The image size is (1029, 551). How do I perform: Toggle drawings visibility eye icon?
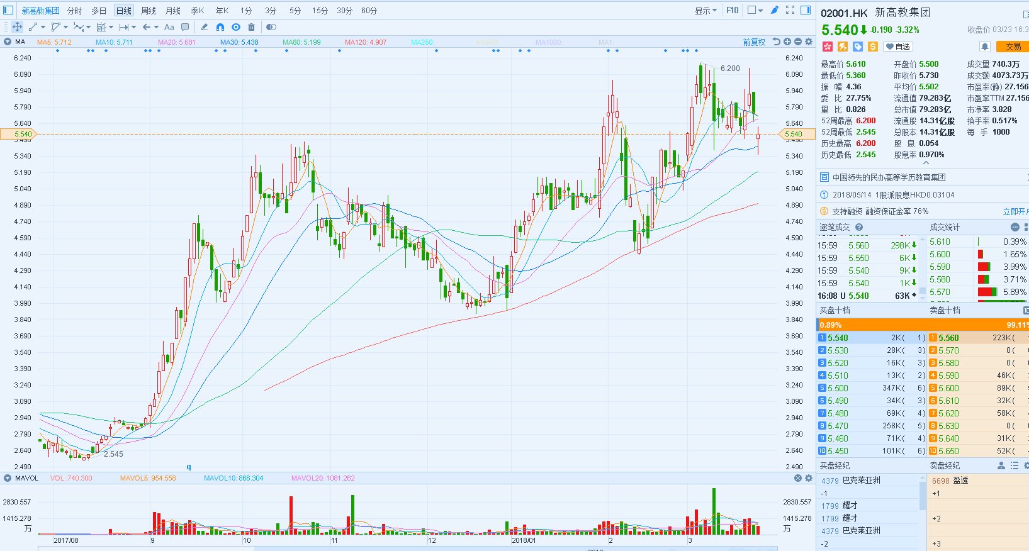click(236, 27)
